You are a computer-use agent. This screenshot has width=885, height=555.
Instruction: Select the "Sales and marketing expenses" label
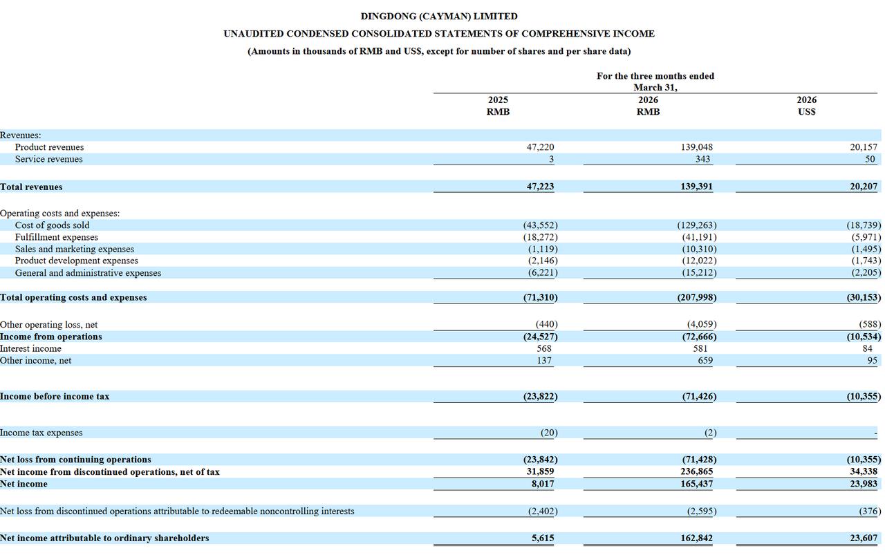pos(75,249)
